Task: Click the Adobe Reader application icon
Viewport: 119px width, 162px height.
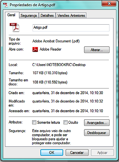Action: [35, 49]
